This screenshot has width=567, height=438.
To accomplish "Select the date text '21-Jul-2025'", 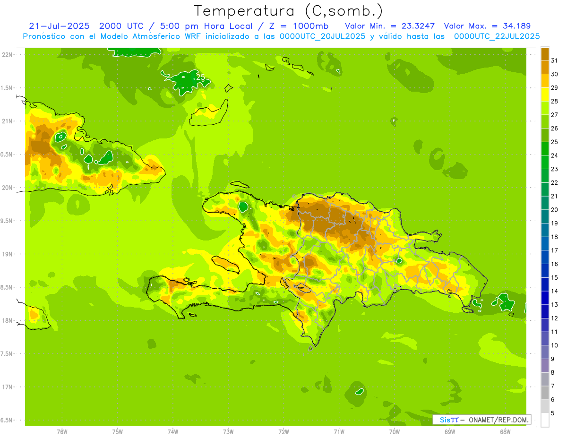I will coord(59,26).
